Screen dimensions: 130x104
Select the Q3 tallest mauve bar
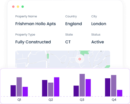tap(82, 85)
